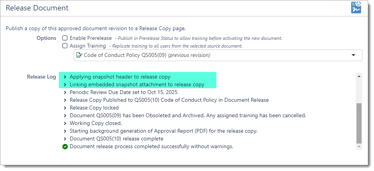Expand the Periodic Review Due Date entry

(x=65, y=92)
